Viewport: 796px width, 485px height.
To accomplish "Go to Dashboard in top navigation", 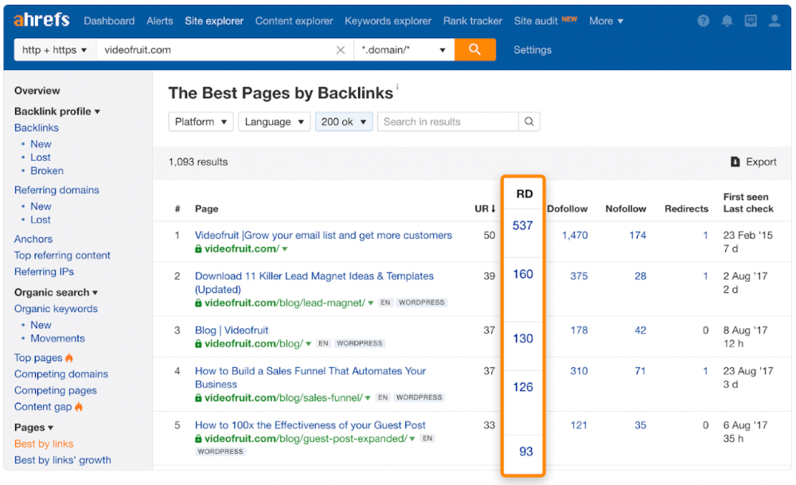I will (109, 21).
